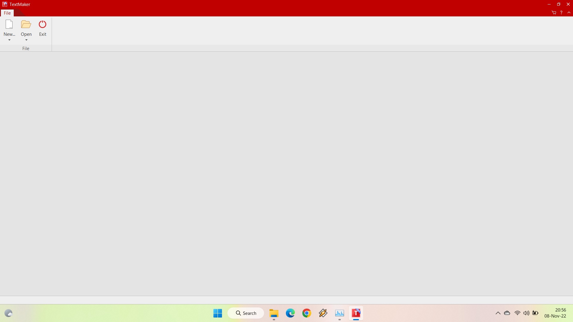Image resolution: width=573 pixels, height=322 pixels.
Task: Click the red Exit power icon
Action: (43, 24)
